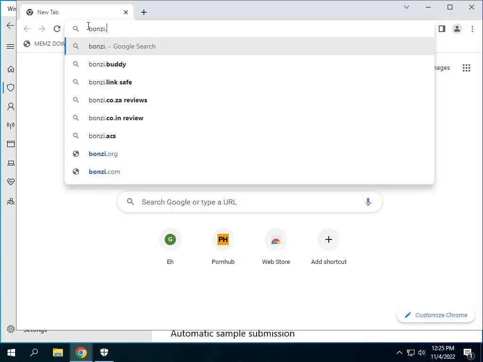Viewport: 483px width, 362px height.
Task: Open Virus & threat protection shield icon
Action: click(x=11, y=87)
